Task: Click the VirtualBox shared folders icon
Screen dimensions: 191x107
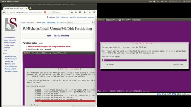Action: coord(168,94)
